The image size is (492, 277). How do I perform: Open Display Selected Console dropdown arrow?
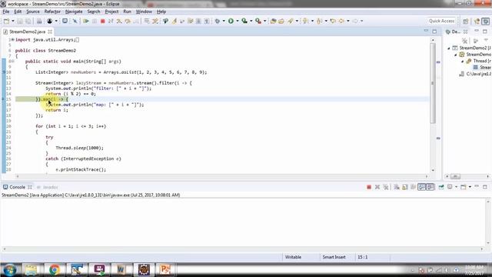tap(456, 187)
